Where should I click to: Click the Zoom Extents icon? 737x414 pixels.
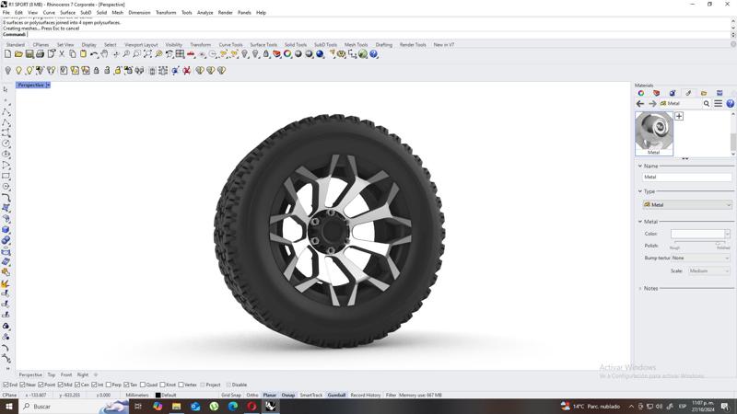coord(147,54)
